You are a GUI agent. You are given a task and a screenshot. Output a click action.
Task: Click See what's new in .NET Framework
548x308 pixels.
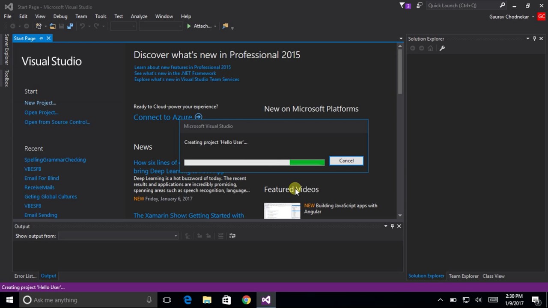[x=175, y=73]
